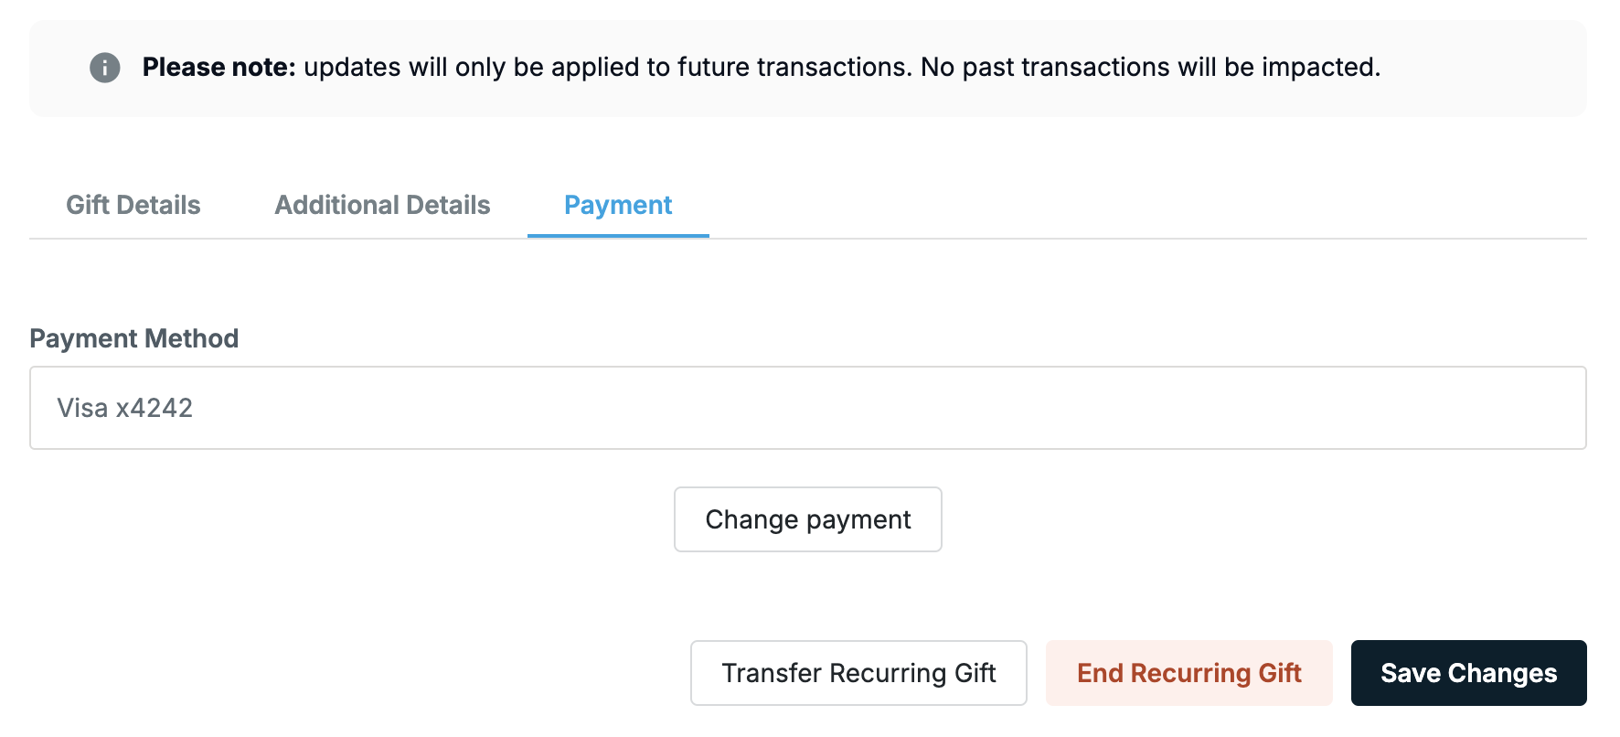
Task: Open the Gift Details tab
Action: point(133,205)
